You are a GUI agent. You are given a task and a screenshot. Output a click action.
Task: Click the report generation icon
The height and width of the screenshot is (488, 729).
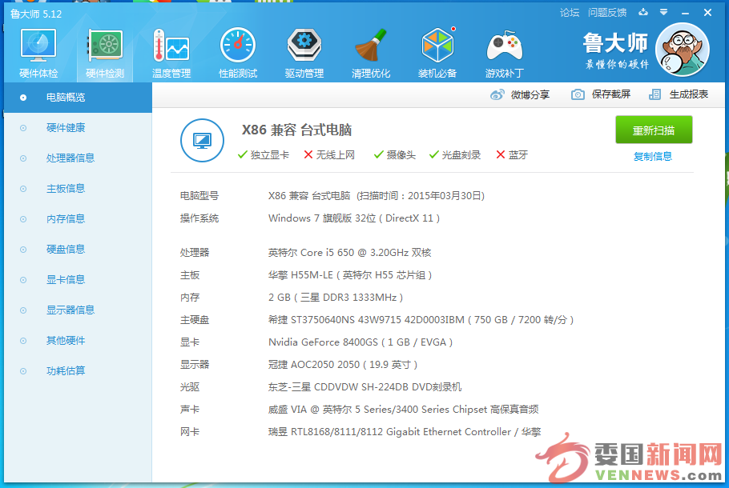coord(654,94)
